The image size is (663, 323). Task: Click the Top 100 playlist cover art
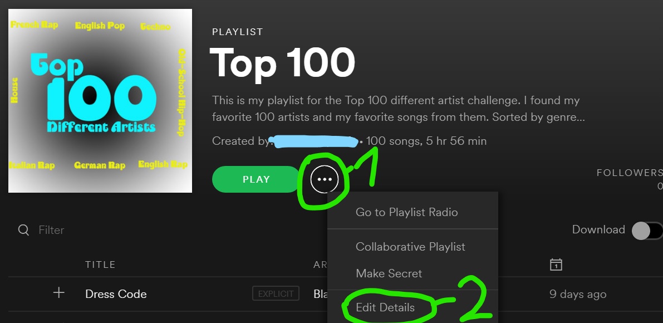point(100,101)
